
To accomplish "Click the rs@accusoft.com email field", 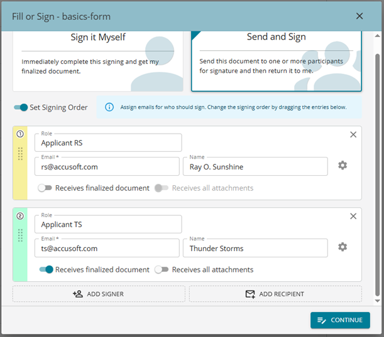I will click(107, 166).
